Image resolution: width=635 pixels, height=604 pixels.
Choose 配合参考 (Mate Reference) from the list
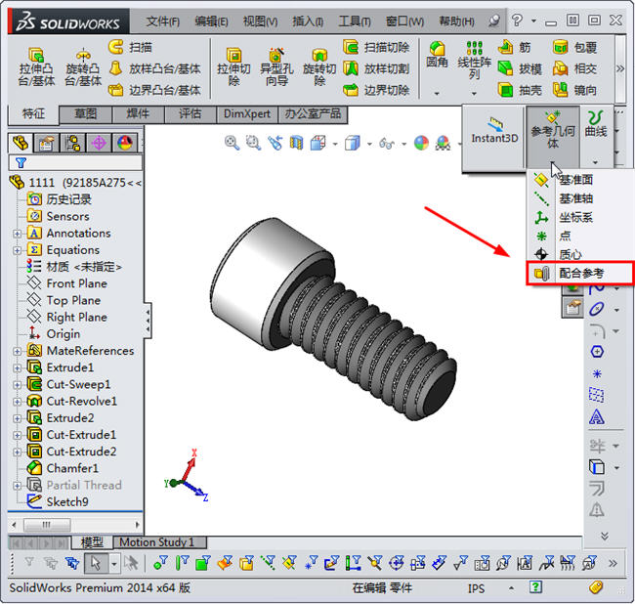(575, 274)
